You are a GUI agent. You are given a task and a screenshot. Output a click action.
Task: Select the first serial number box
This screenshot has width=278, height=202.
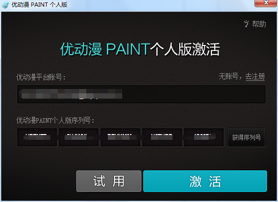(x=37, y=137)
